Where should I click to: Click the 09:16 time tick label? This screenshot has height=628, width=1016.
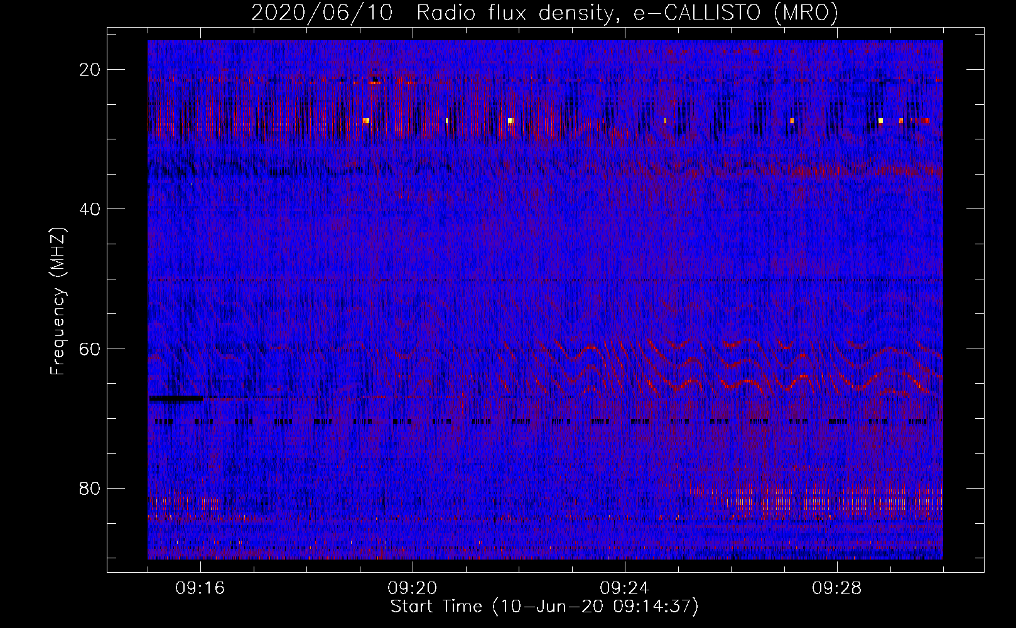coord(200,588)
